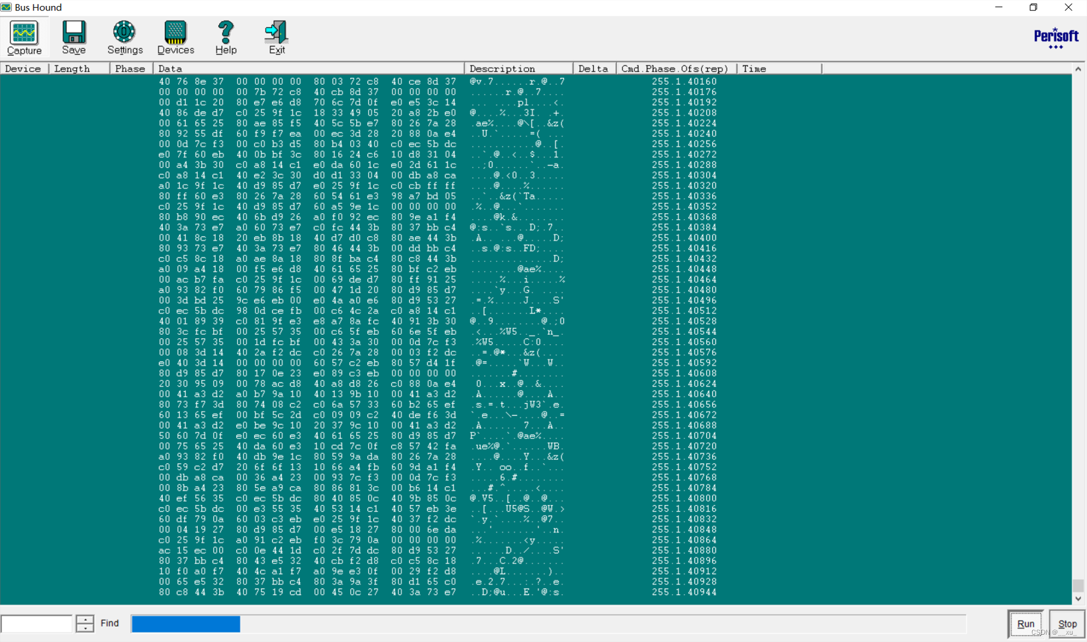Select the row with offset 255.1.40912
The width and height of the screenshot is (1087, 642).
point(536,571)
